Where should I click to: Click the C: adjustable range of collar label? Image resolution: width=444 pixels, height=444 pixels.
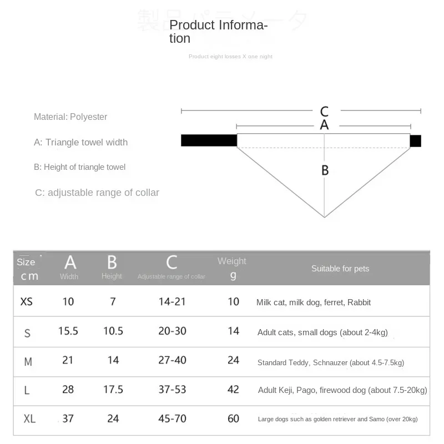[97, 193]
